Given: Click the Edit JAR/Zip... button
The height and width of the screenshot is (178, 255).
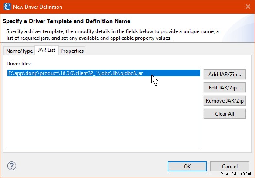Looking at the screenshot, I should click(x=225, y=88).
